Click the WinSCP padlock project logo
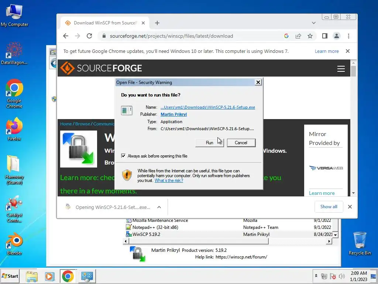Image resolution: width=378 pixels, height=284 pixels. pos(79,149)
